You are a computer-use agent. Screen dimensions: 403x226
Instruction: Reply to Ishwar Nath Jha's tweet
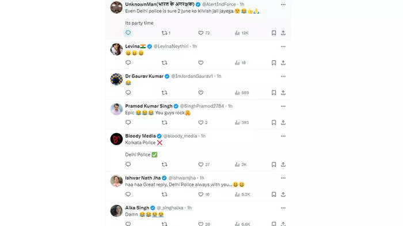128,194
